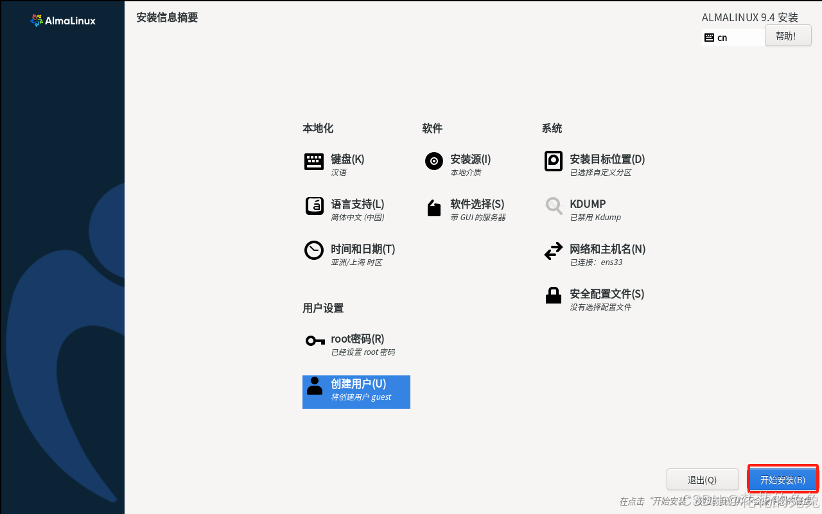822x514 pixels.
Task: Click the 简体中文 (中国) status text
Action: [x=358, y=218]
